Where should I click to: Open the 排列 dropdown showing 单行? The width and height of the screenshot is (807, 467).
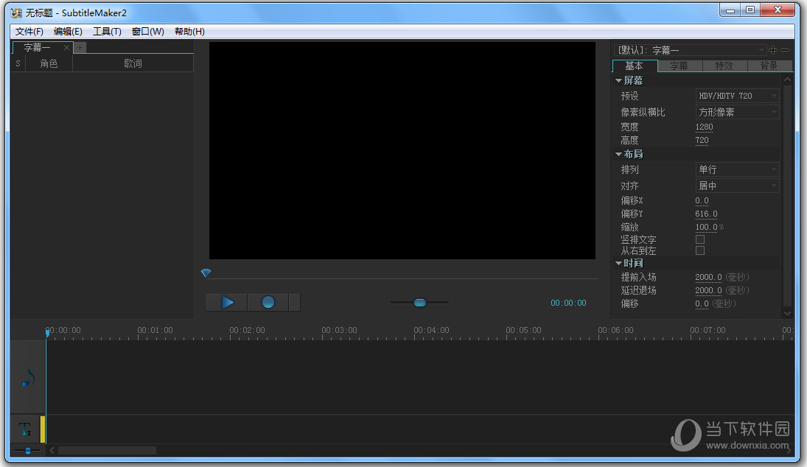point(737,169)
